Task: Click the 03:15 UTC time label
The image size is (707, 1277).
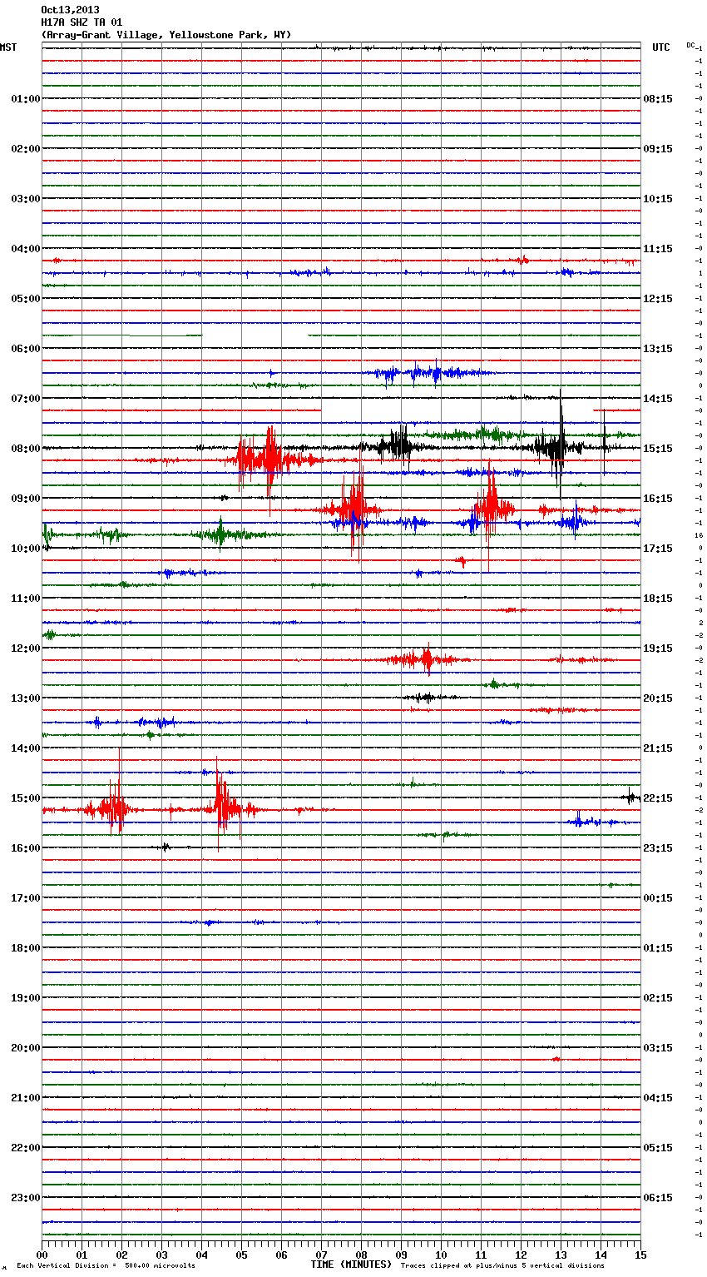Action: tap(658, 1048)
